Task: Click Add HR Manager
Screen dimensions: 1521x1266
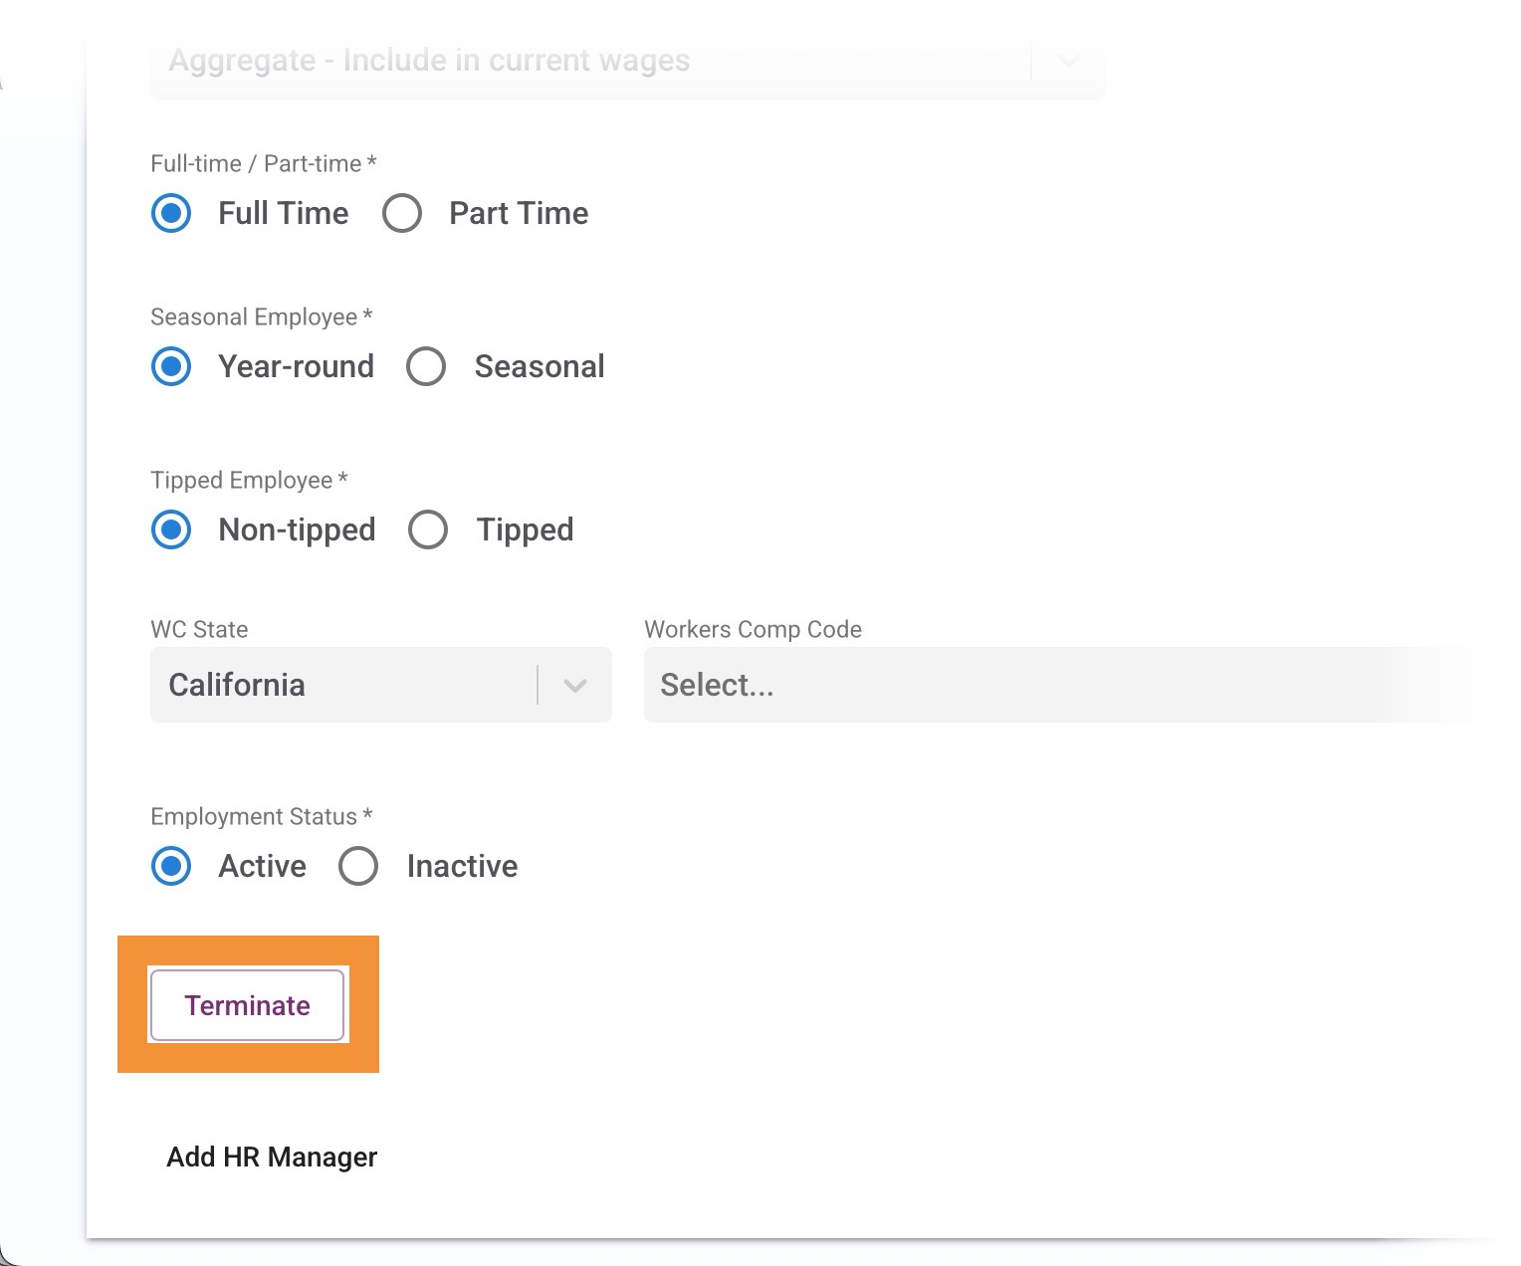Action: click(x=272, y=1157)
